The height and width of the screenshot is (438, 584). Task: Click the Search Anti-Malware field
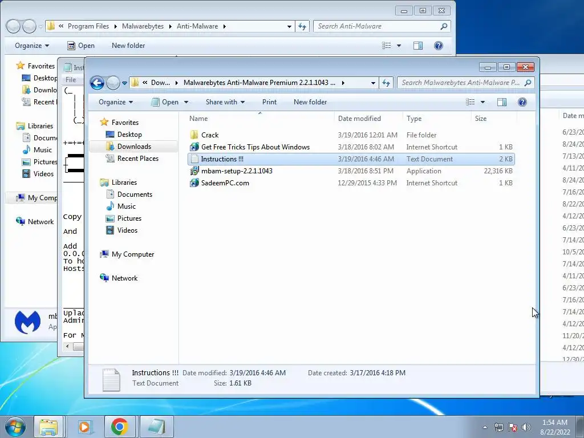(x=382, y=26)
